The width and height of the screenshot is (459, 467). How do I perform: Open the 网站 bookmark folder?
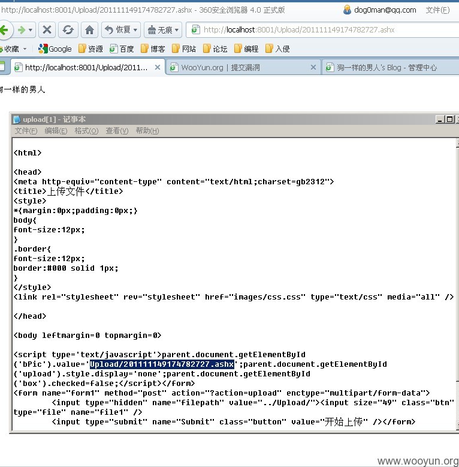[185, 49]
